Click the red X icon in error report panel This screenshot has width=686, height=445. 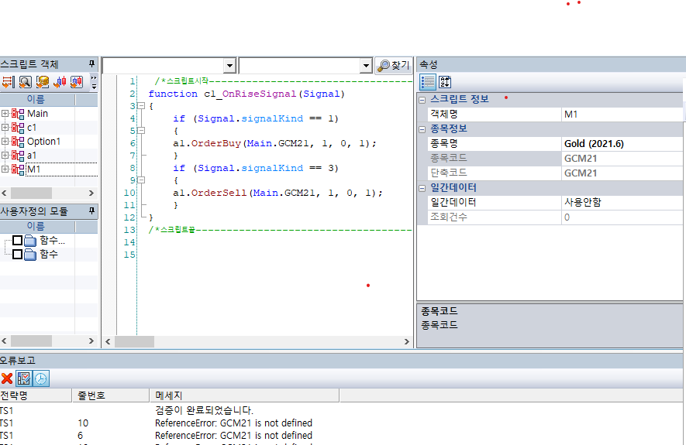coord(7,378)
